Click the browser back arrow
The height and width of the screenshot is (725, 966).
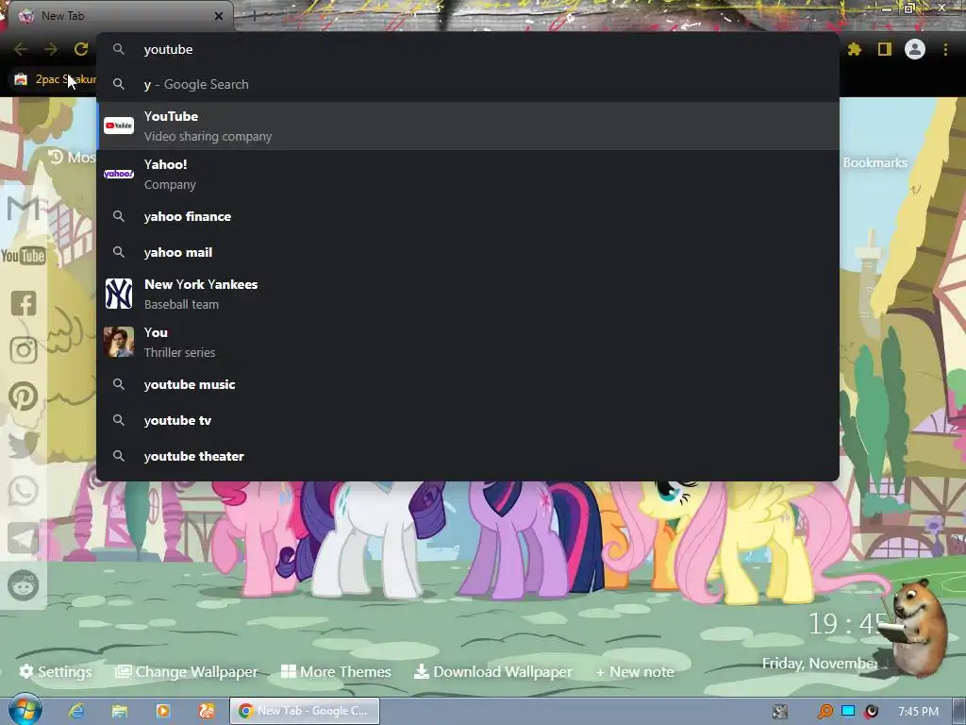[x=21, y=49]
